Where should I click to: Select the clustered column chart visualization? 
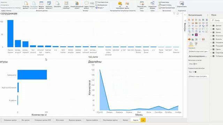pyautogui.click(x=200, y=20)
